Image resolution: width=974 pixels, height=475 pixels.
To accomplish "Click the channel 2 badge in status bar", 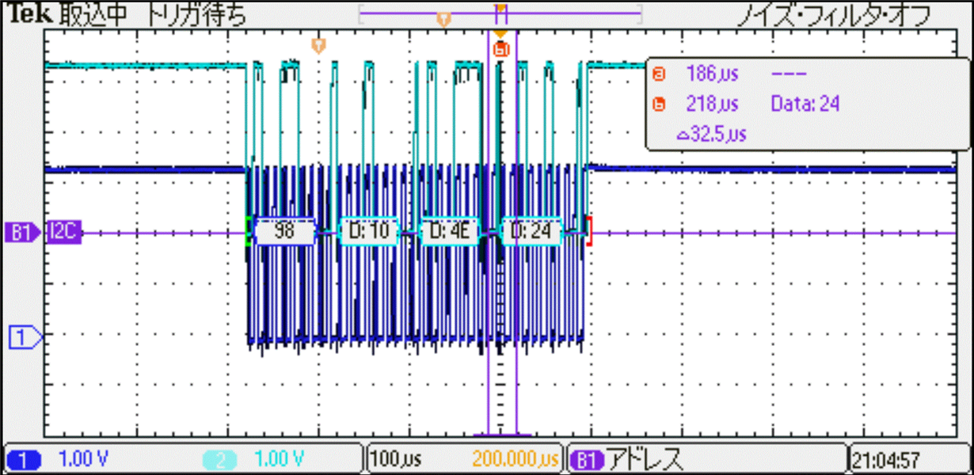I will point(221,458).
